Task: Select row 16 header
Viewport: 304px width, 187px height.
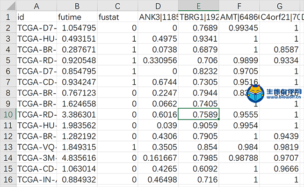Action: pos(8,180)
